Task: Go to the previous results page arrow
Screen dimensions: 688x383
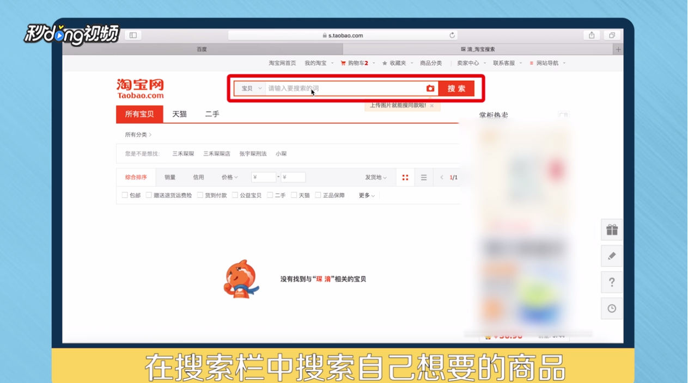Action: pos(442,177)
